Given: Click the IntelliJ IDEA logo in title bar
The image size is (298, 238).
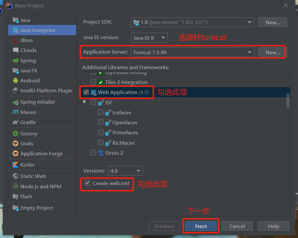Looking at the screenshot, I should click(x=9, y=5).
